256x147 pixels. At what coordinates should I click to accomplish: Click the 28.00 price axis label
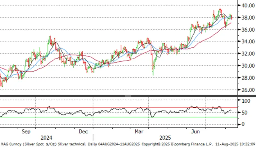[248, 78]
